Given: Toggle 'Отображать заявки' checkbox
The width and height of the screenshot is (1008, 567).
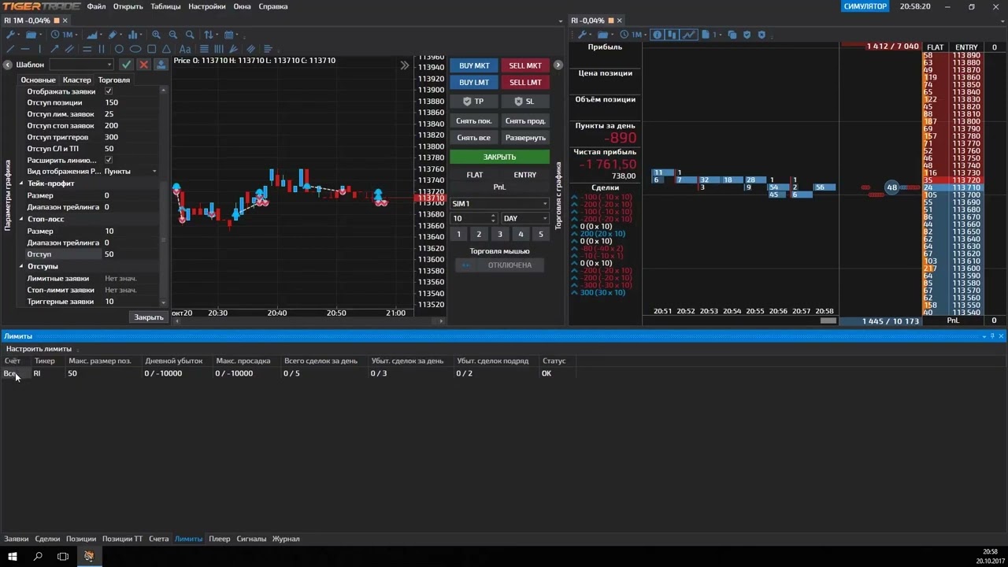Looking at the screenshot, I should 109,91.
